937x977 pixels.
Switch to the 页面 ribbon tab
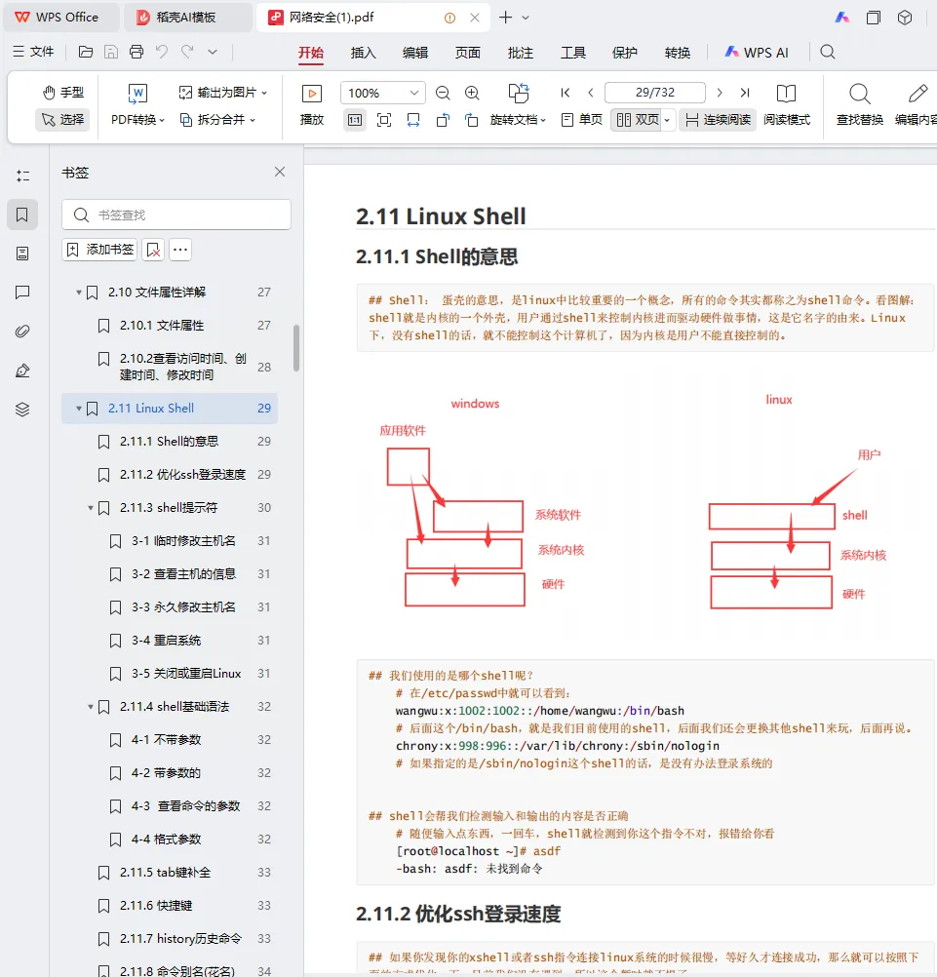[468, 53]
